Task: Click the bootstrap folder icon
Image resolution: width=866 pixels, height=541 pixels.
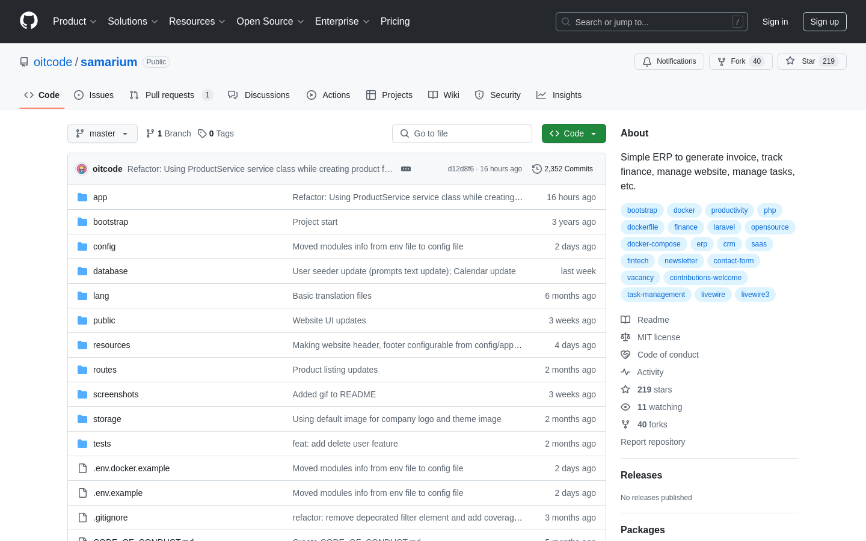Action: [x=82, y=222]
